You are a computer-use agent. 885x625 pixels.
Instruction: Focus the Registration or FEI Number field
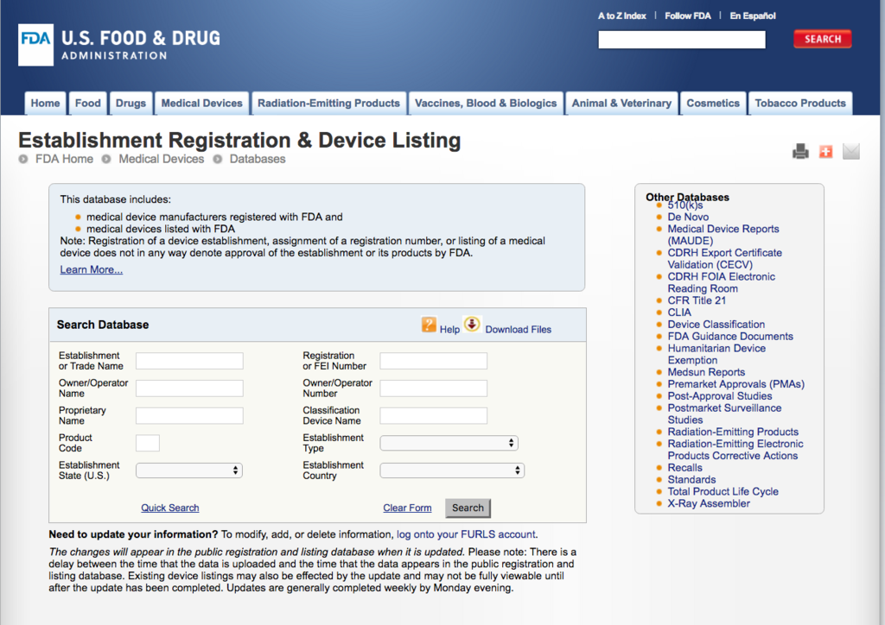pos(434,361)
